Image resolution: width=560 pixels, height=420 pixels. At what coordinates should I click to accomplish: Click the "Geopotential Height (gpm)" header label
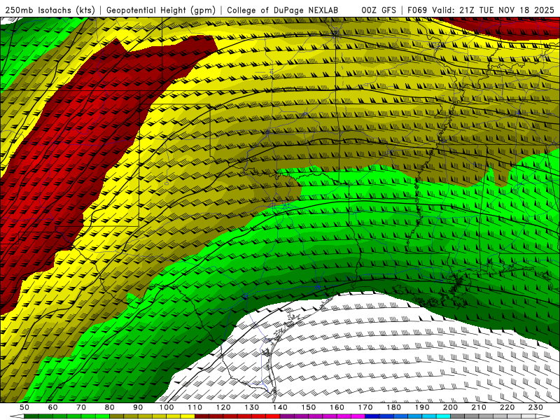point(161,10)
